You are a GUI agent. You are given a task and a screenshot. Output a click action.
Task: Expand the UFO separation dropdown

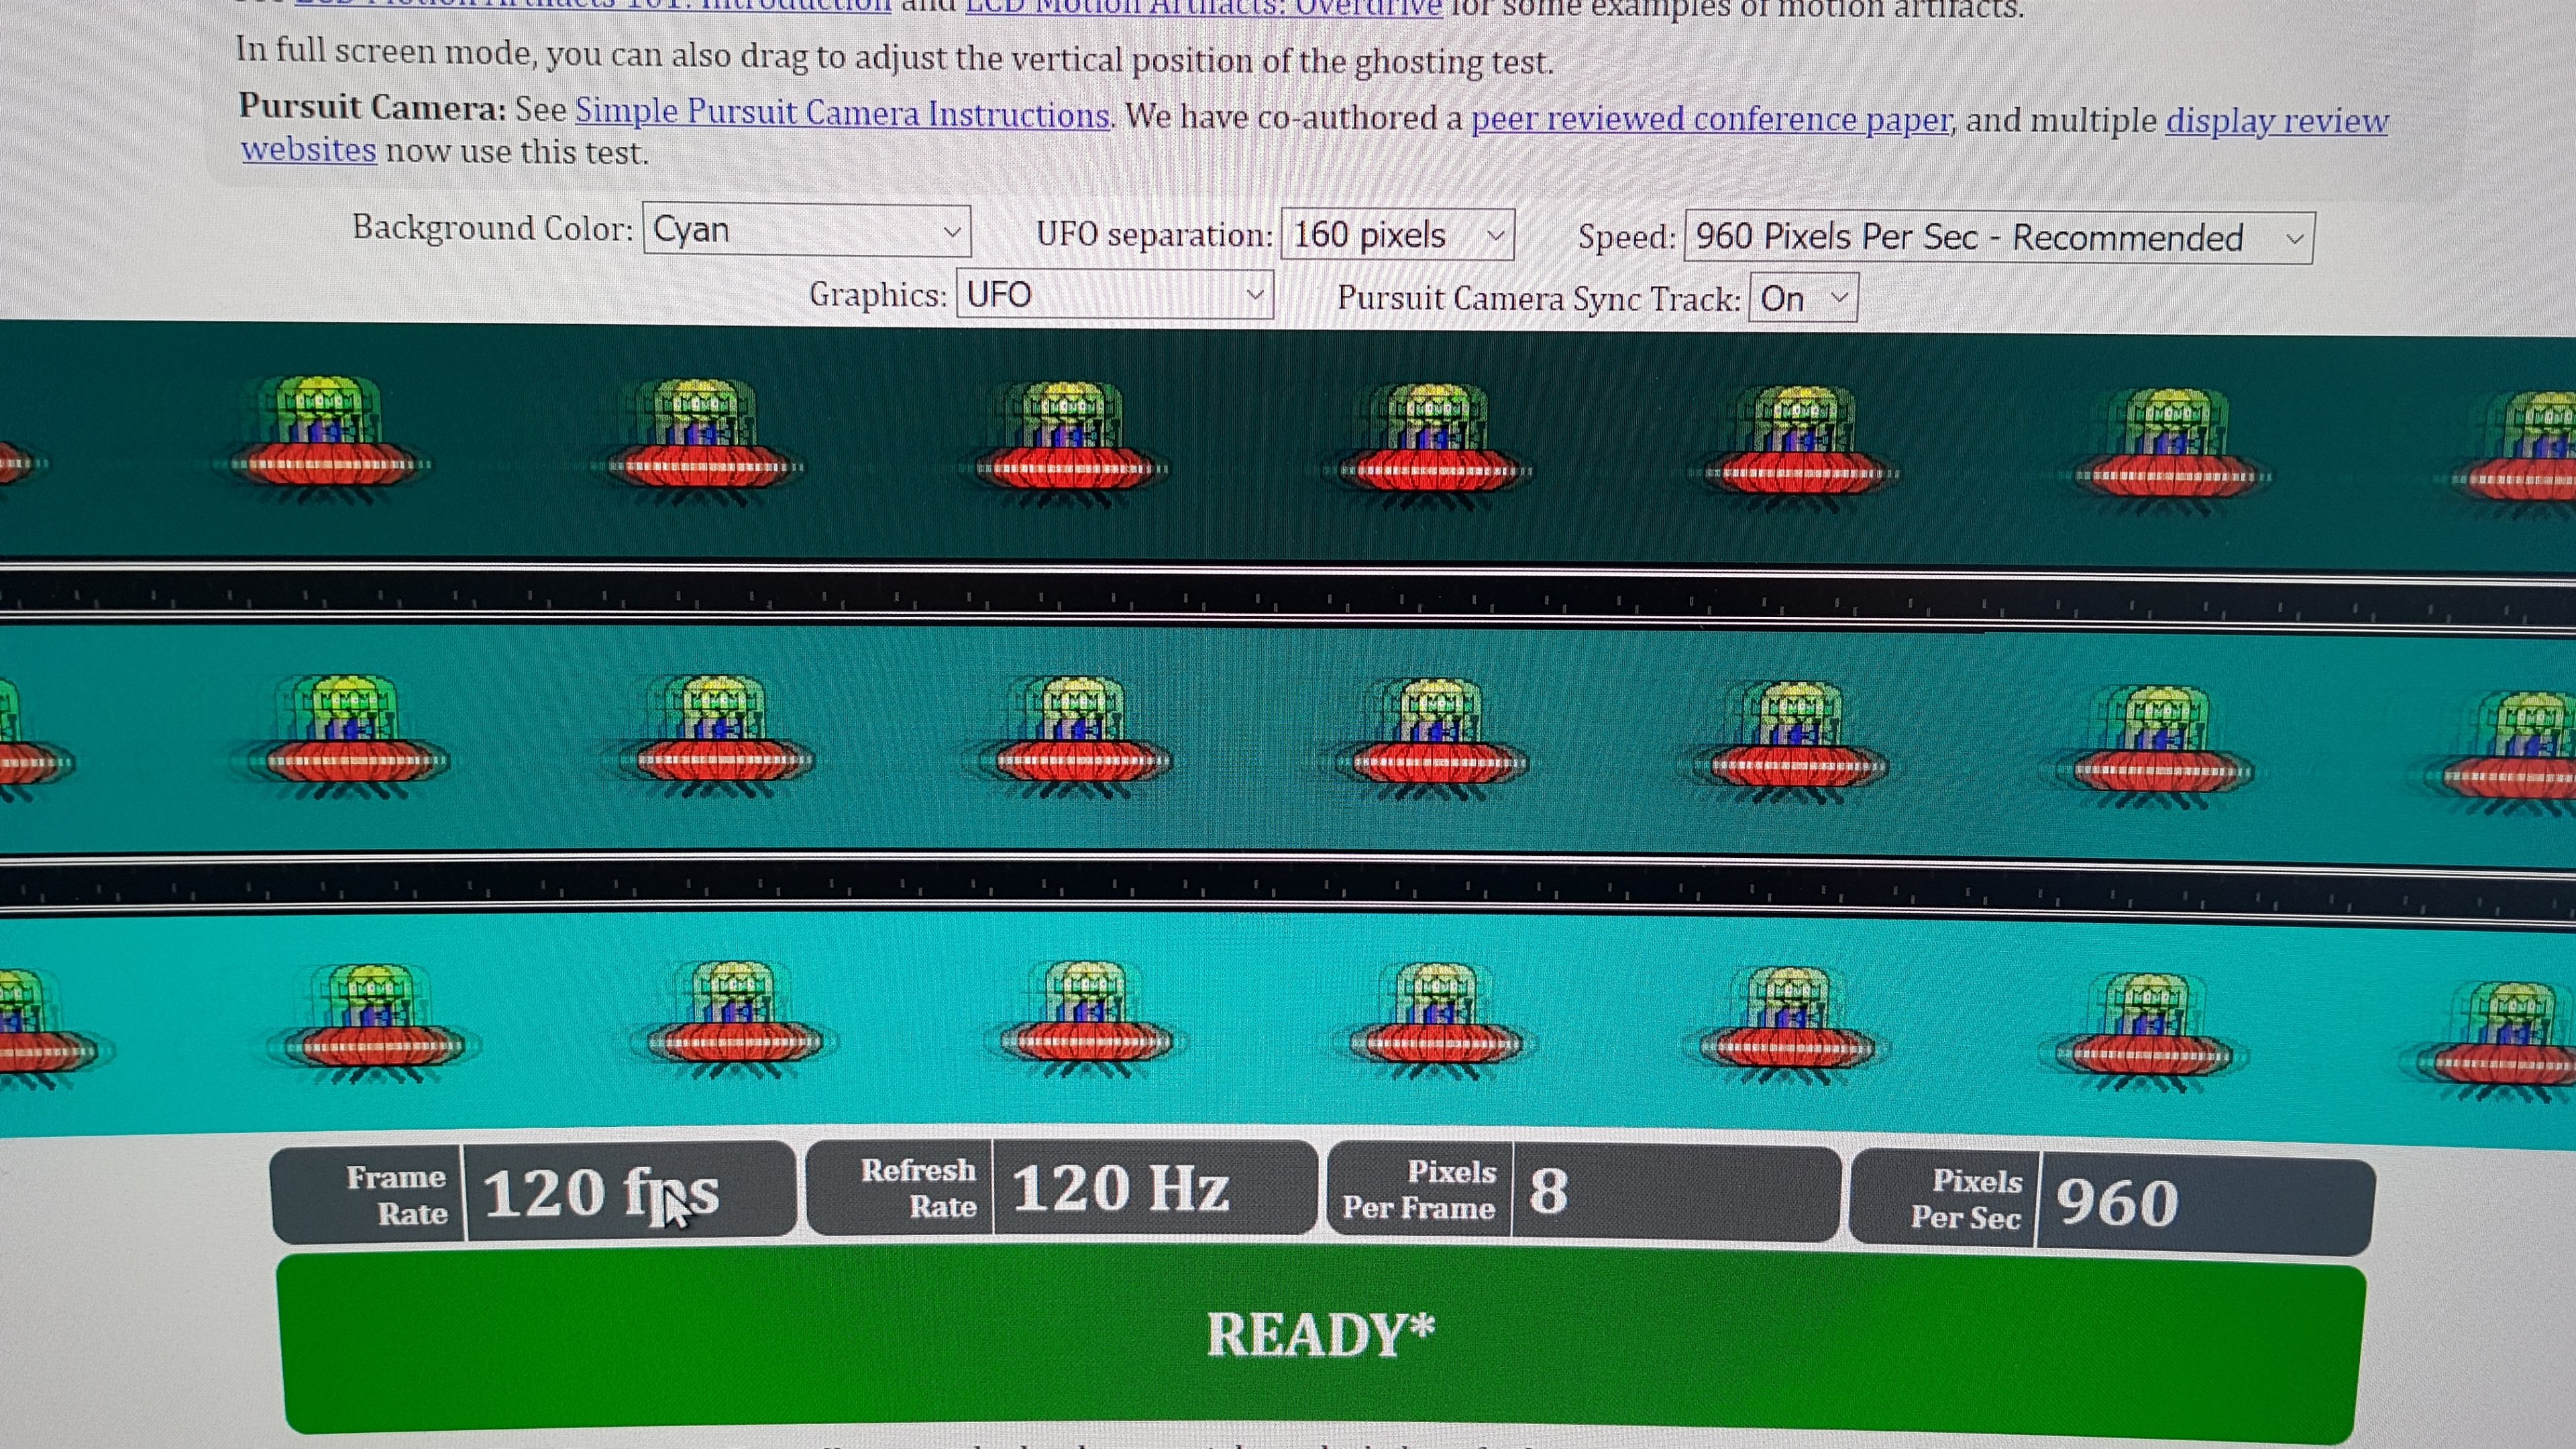(1397, 236)
